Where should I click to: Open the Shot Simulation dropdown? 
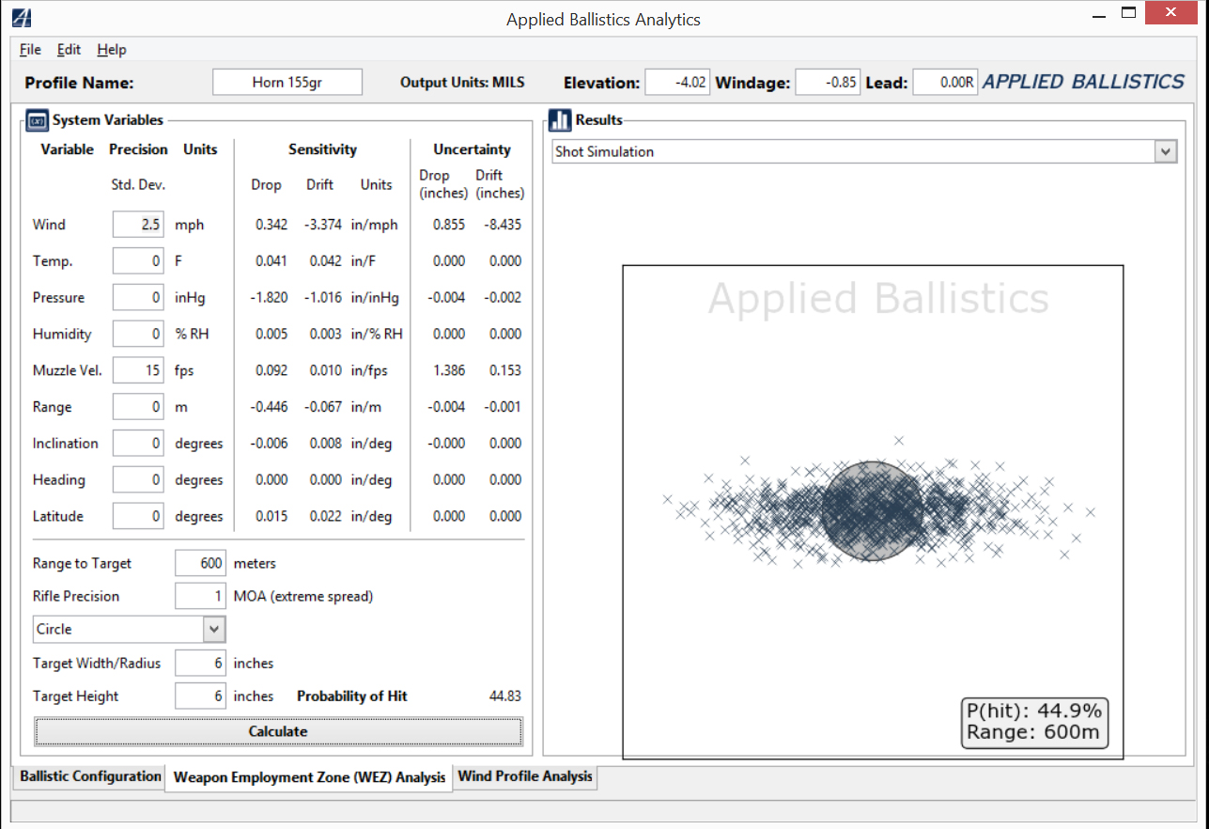(1165, 151)
